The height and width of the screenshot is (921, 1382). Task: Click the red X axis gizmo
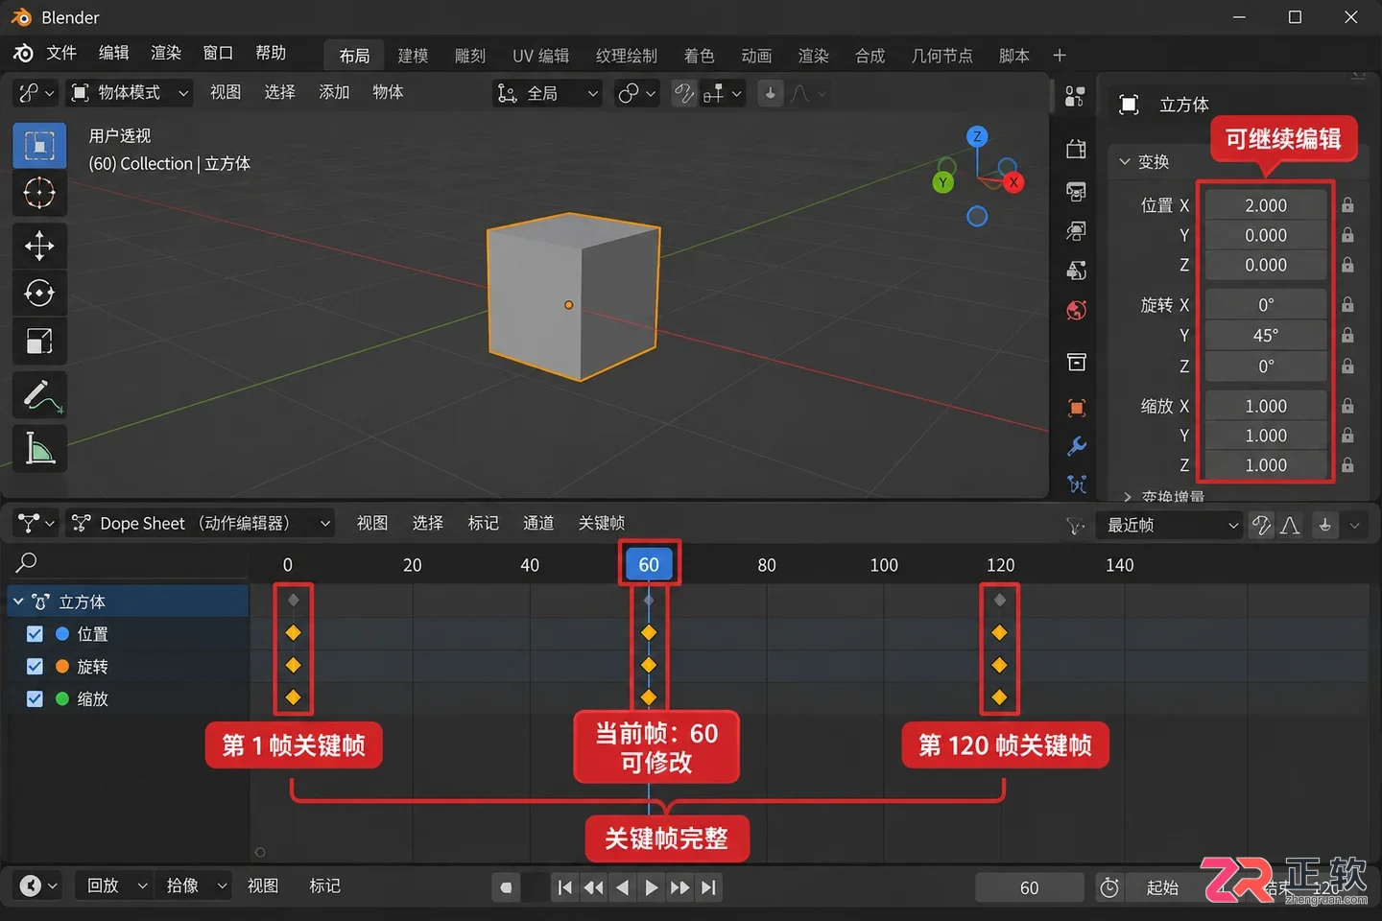click(1013, 182)
